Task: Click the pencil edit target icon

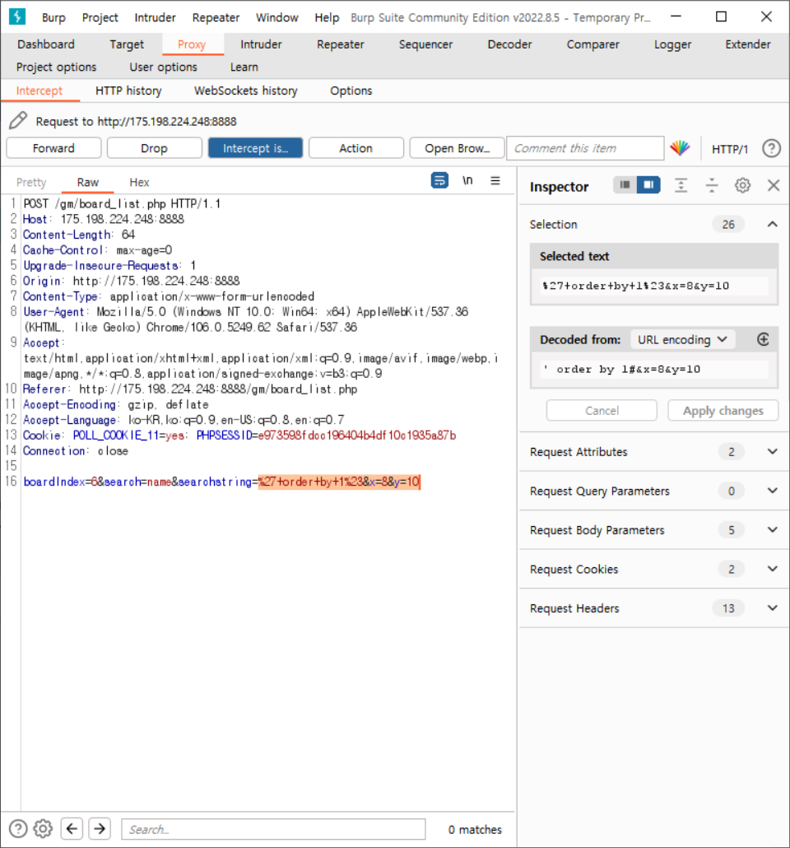Action: (x=18, y=120)
